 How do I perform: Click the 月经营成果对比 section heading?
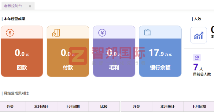coord(16,93)
